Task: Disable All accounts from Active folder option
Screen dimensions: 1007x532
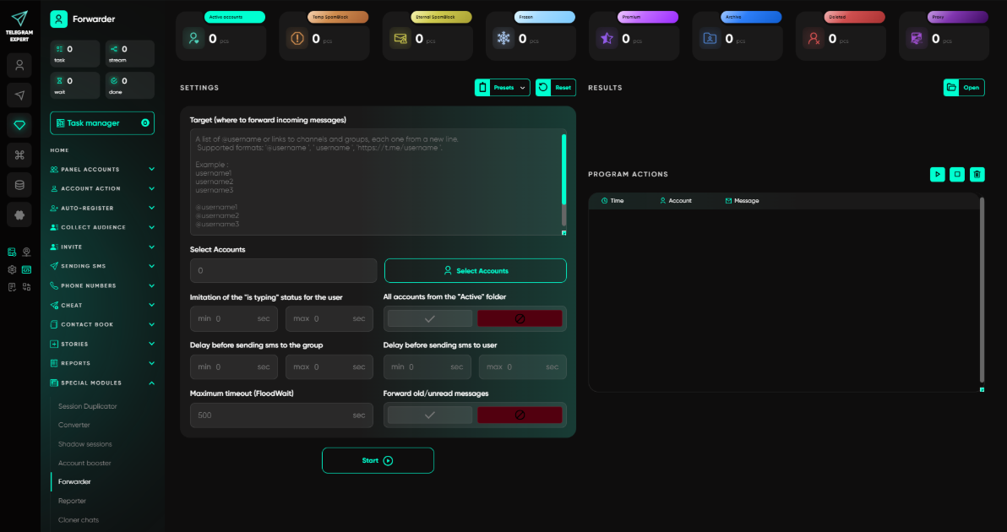Action: 520,318
